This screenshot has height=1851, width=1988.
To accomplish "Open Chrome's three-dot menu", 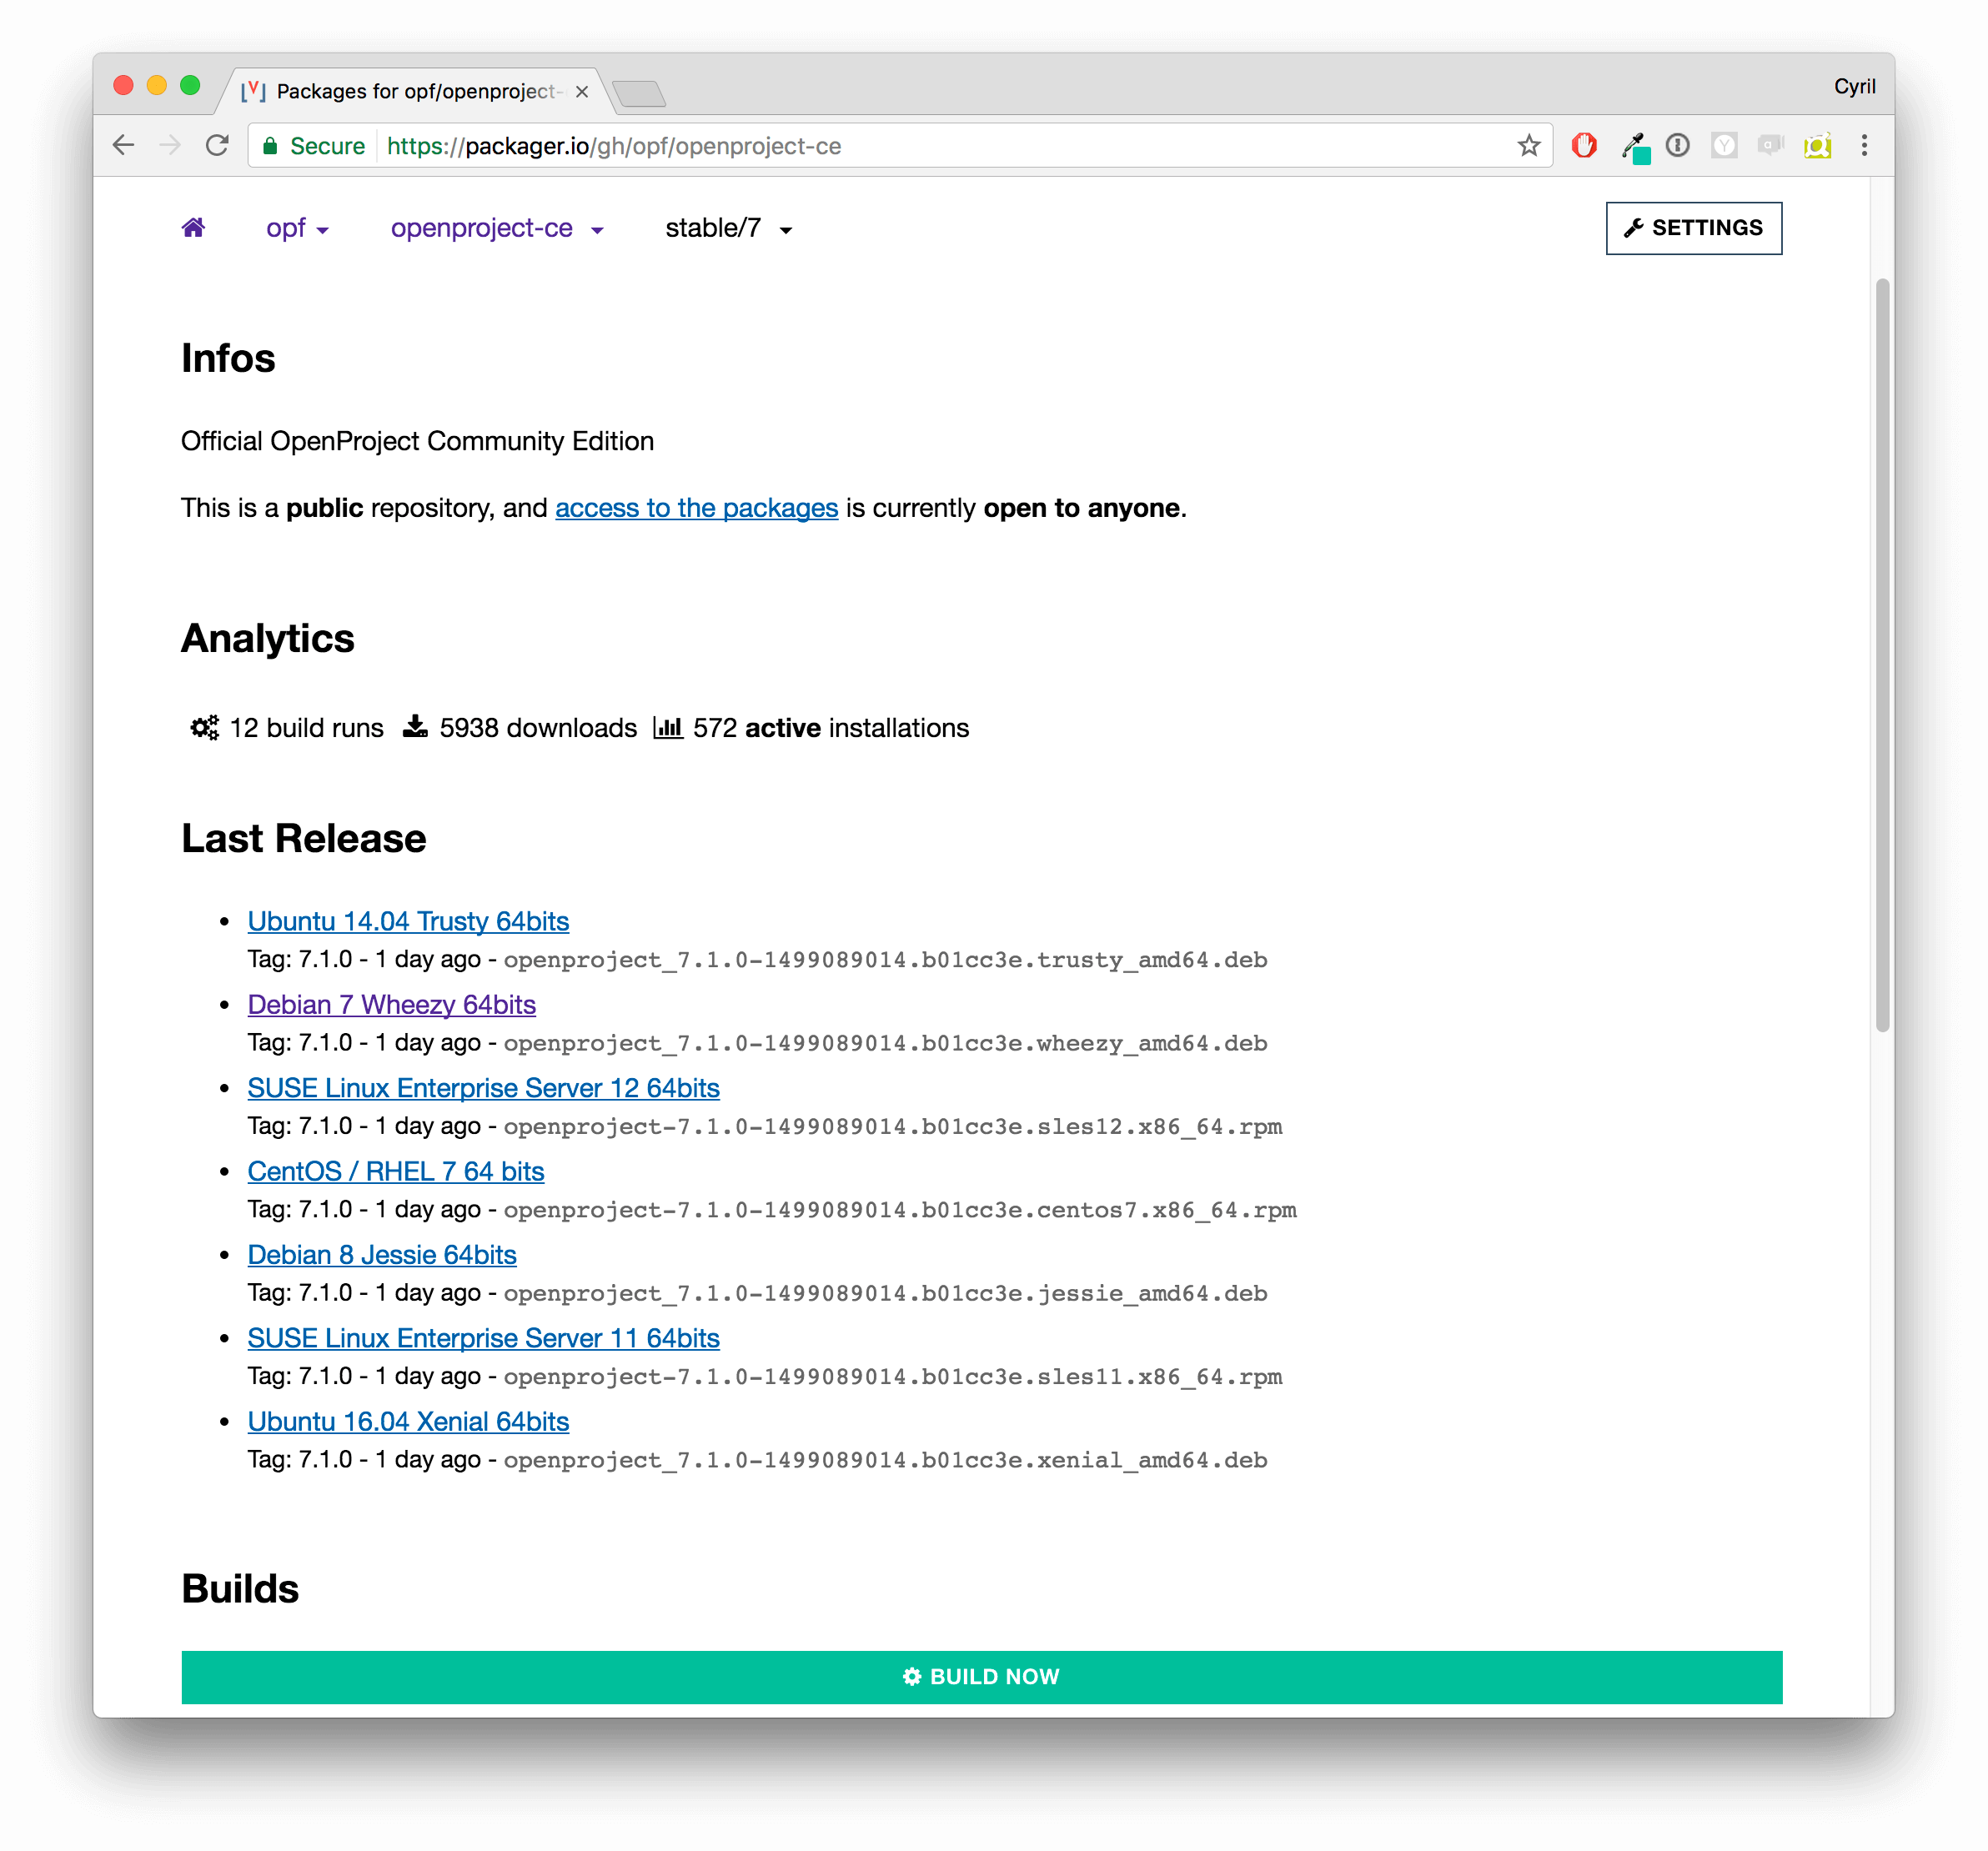I will point(1864,146).
